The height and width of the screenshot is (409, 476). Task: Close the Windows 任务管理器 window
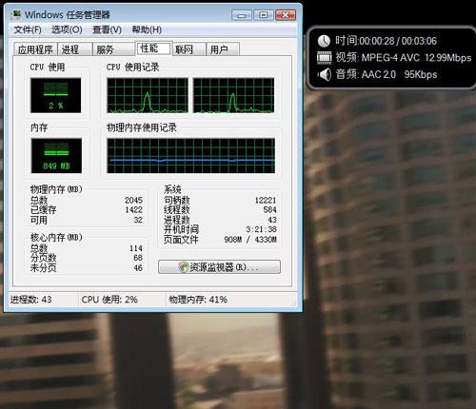[286, 15]
